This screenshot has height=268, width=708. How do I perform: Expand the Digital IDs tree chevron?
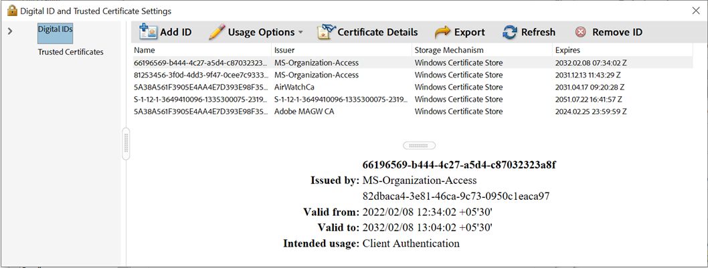(10, 31)
